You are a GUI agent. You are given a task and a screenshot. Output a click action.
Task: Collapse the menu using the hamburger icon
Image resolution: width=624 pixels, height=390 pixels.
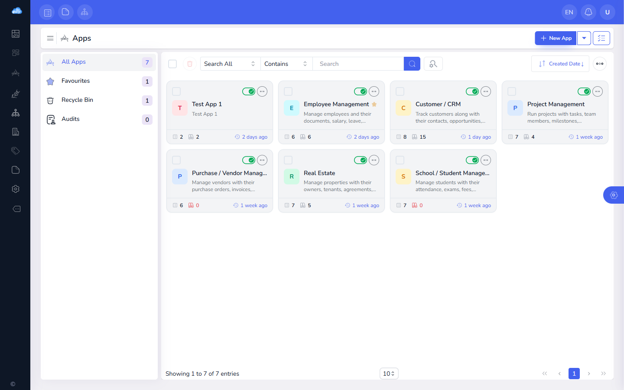(x=50, y=38)
